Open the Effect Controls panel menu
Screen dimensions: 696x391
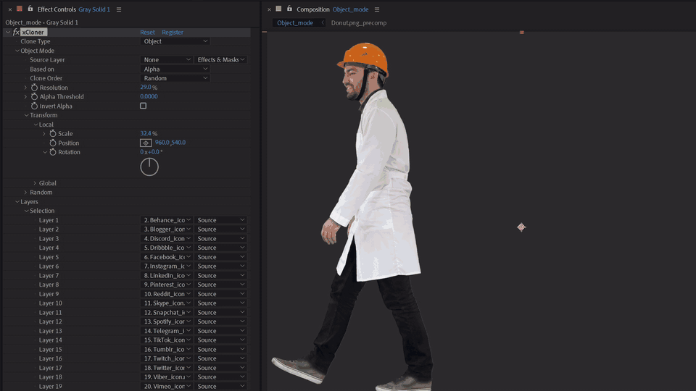point(119,9)
